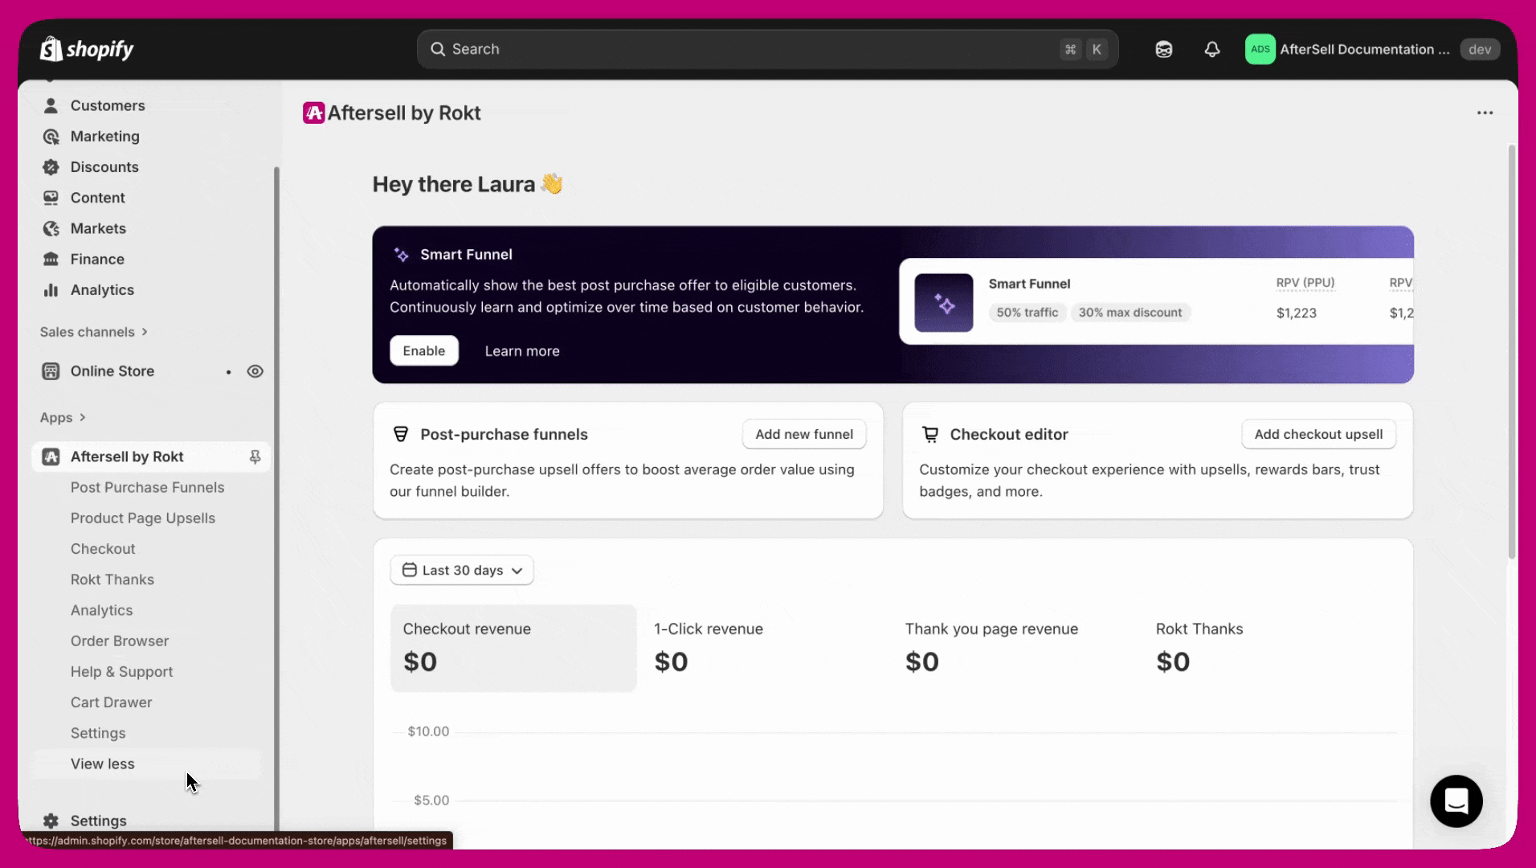This screenshot has height=868, width=1536.
Task: Open the three-dot page menu
Action: [1485, 113]
